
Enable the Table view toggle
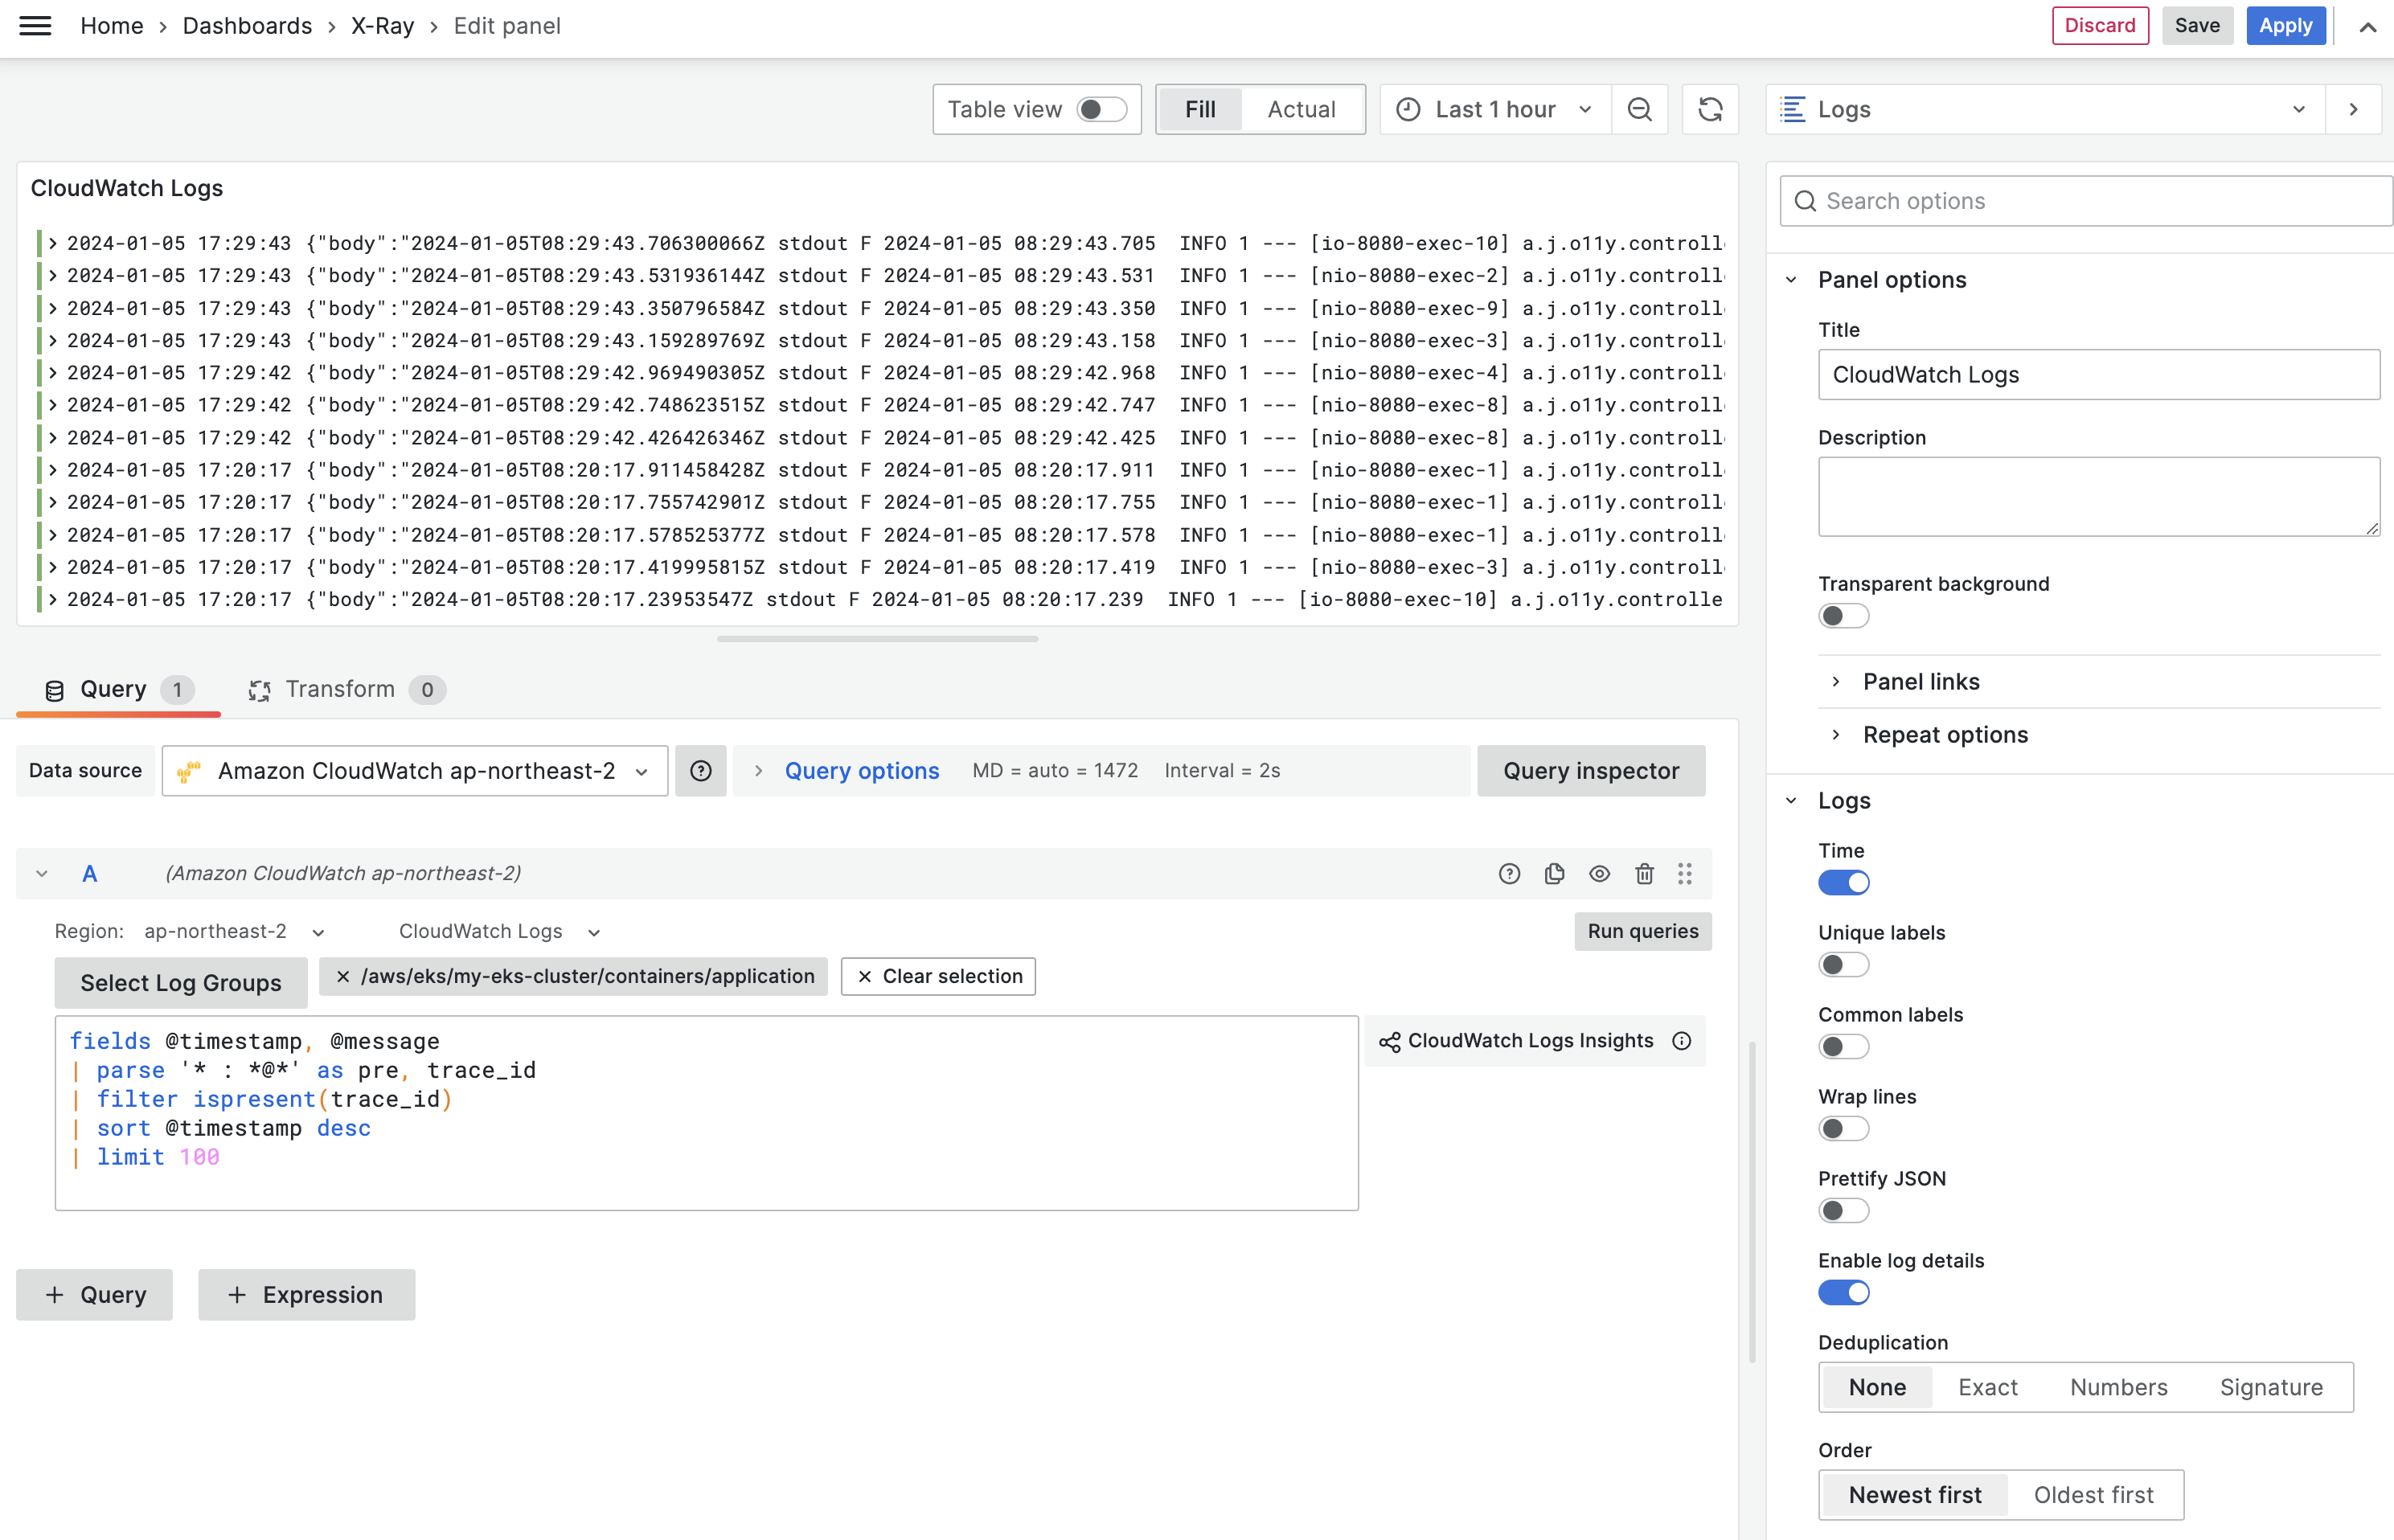point(1101,109)
